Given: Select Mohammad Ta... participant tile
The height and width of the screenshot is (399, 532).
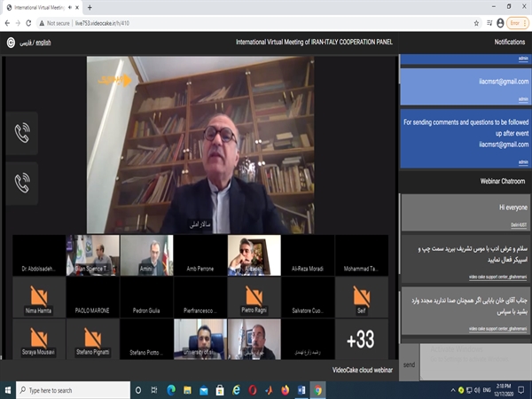Looking at the screenshot, I should (x=362, y=255).
